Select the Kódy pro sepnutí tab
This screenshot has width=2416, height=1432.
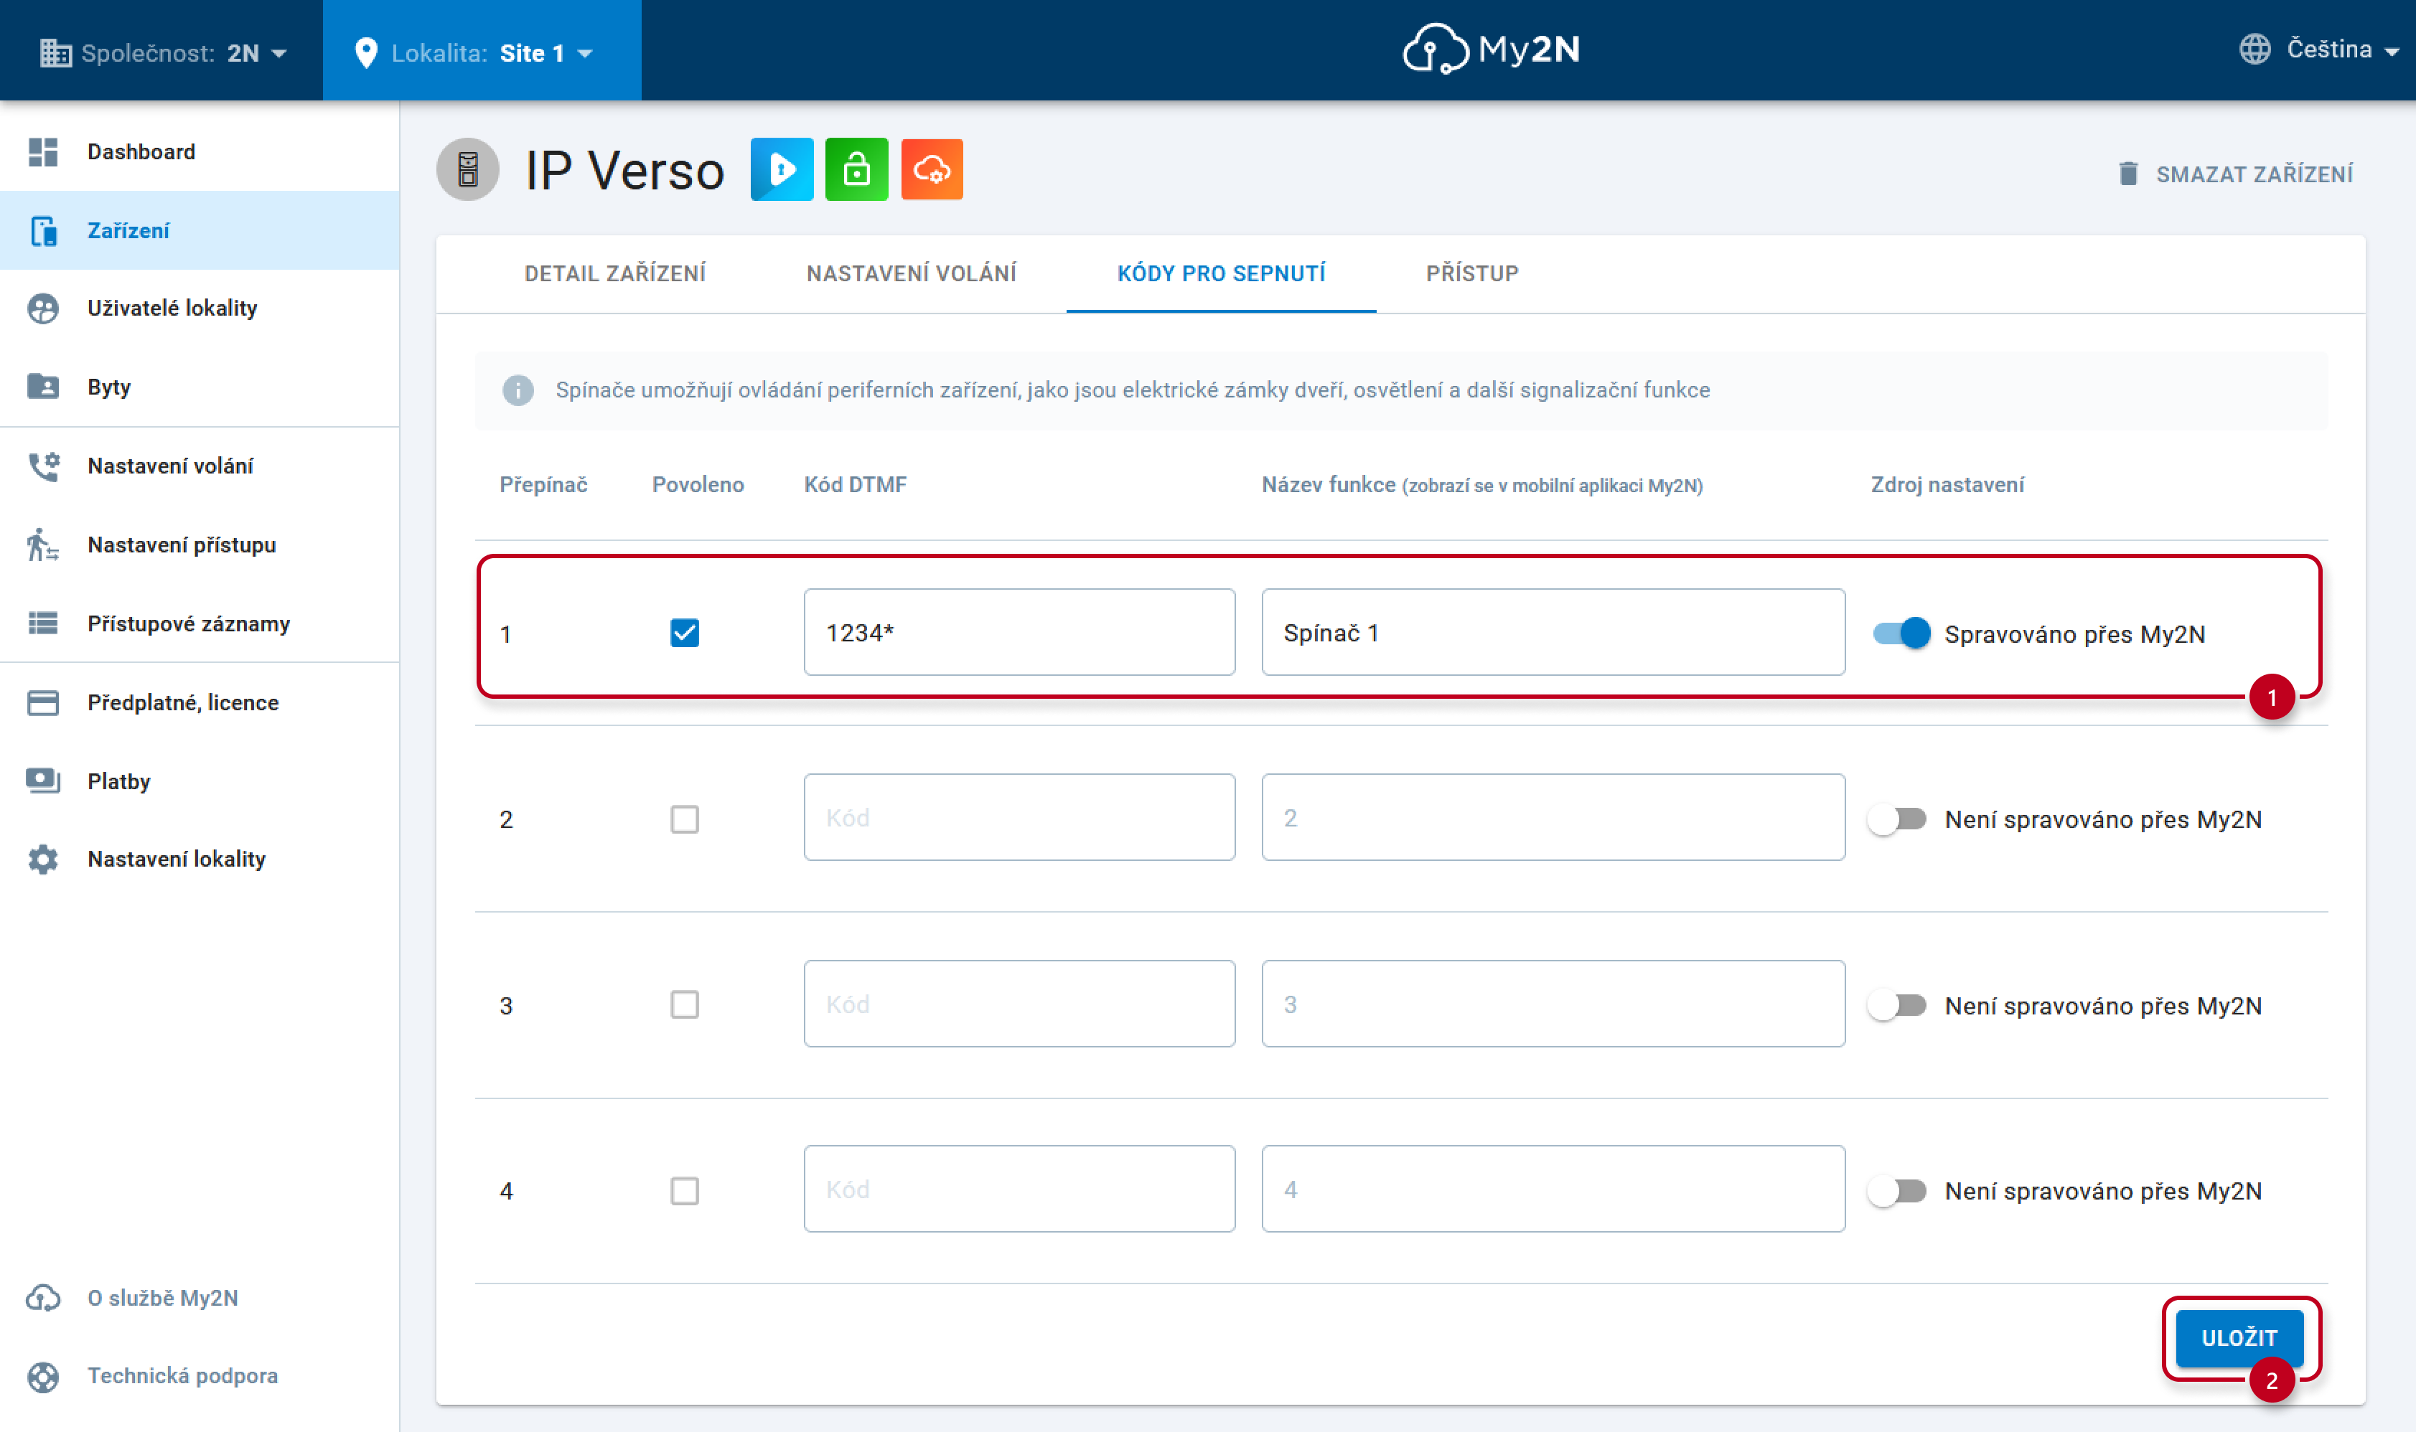tap(1221, 274)
